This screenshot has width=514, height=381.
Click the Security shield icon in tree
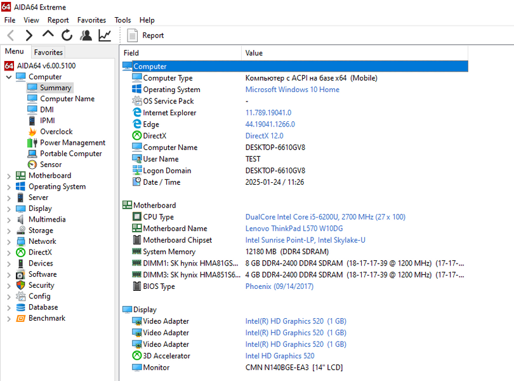coord(21,285)
